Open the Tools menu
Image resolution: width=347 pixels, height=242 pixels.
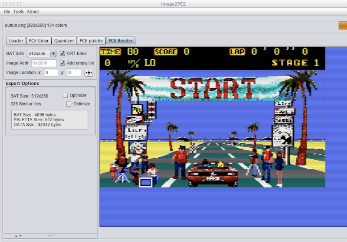[x=18, y=12]
